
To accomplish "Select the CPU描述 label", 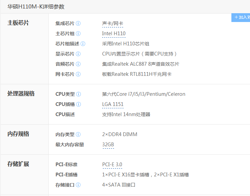I will [x=65, y=114].
